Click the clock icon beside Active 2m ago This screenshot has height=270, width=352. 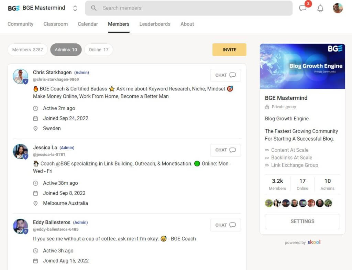click(x=36, y=108)
